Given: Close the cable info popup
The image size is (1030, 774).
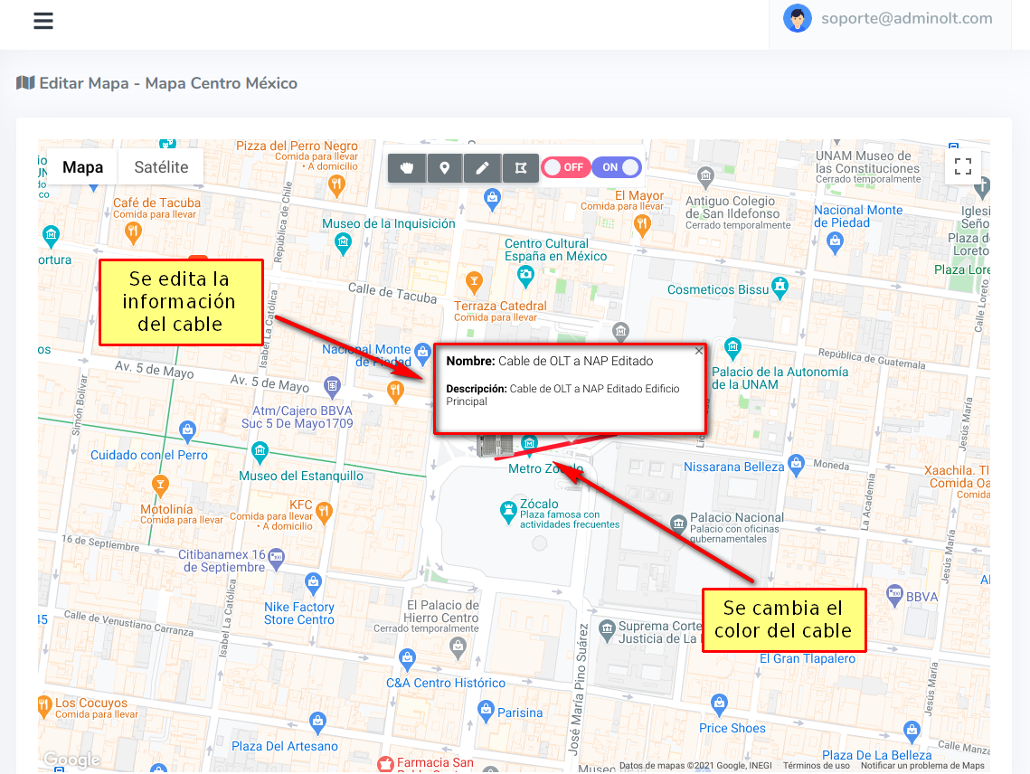Looking at the screenshot, I should point(698,351).
